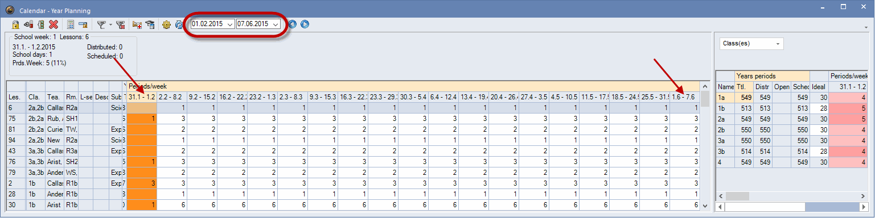Open settings via the gear icon
Viewport: 875px width, 218px height.
(x=167, y=24)
